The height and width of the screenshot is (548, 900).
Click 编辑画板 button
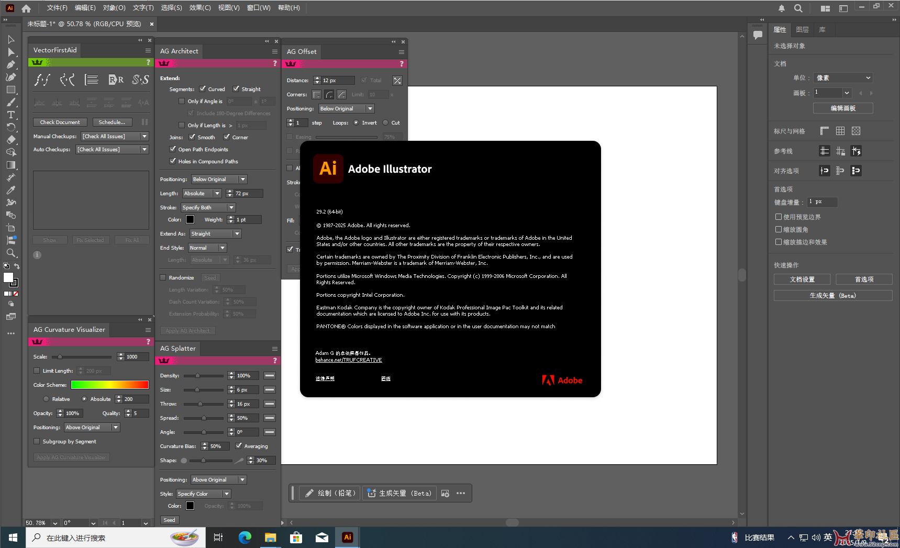pyautogui.click(x=843, y=108)
